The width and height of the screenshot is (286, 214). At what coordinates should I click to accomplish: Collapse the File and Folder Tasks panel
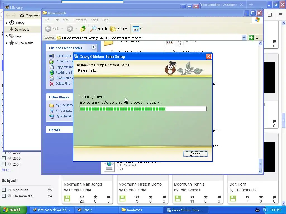(x=93, y=47)
